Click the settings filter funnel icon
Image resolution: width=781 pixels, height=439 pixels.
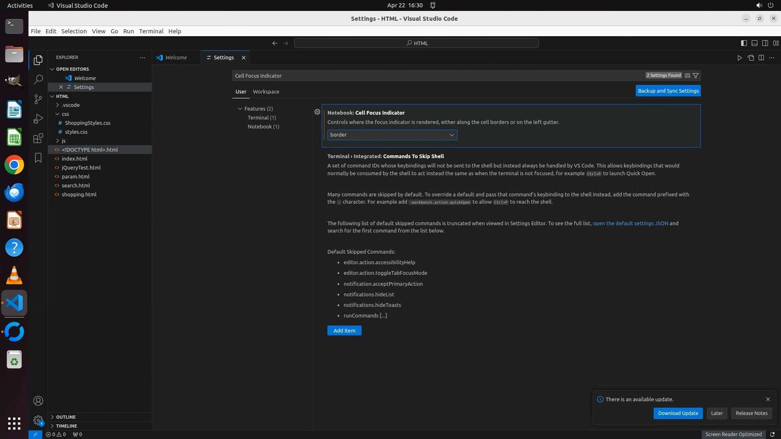tap(696, 76)
